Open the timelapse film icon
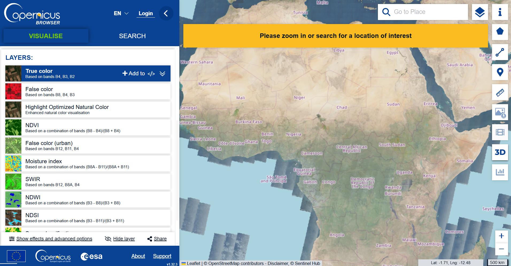 500,132
